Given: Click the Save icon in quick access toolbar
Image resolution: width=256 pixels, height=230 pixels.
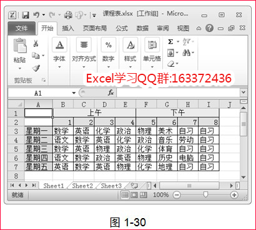Looking at the screenshot, I should (x=26, y=15).
